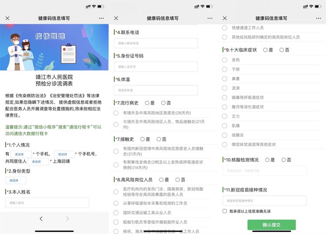Tap the back arrow in bottom navigation
The height and width of the screenshot is (234, 326).
41,219
